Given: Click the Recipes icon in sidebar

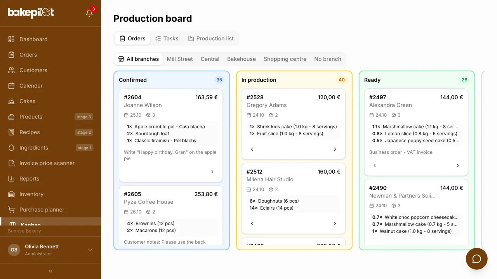Looking at the screenshot, I should tap(12, 132).
